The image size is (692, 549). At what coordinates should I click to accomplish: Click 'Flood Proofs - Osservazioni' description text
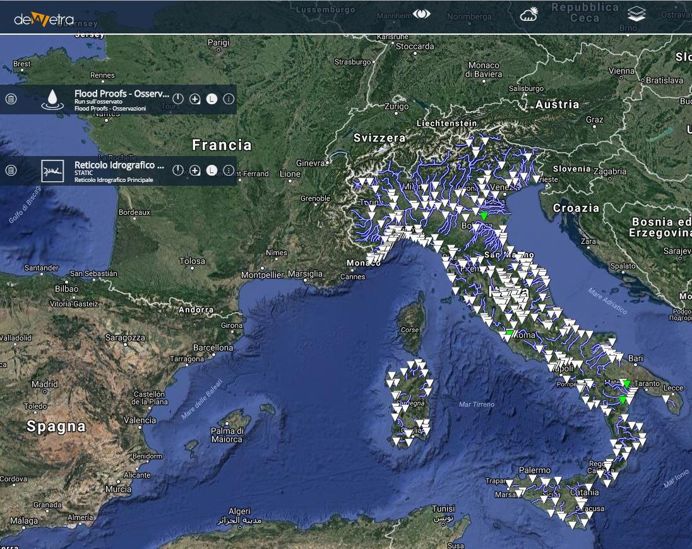(110, 109)
